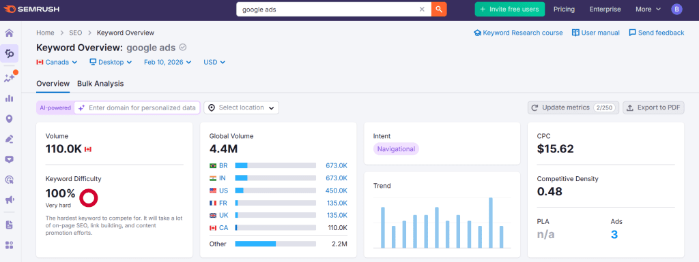Click the AI-powered label badge
Screen dimensions: 699x262
[x=55, y=108]
